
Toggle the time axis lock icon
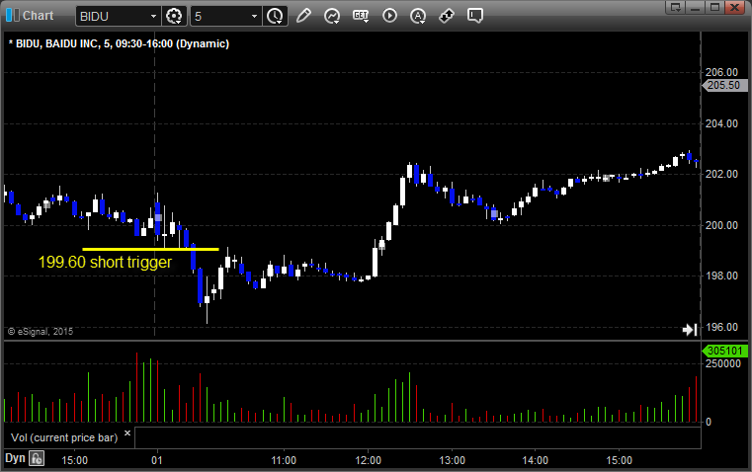click(x=37, y=458)
